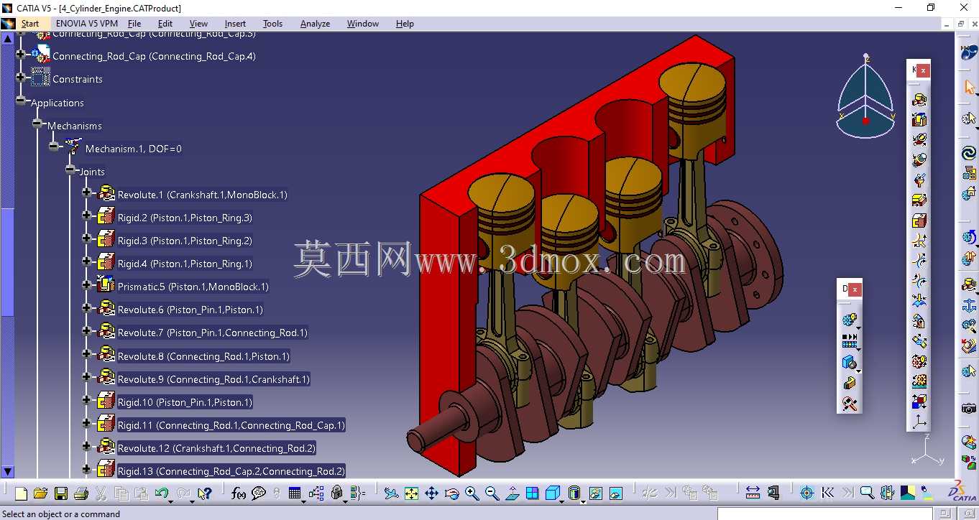The image size is (979, 520).
Task: Open the Analyze menu
Action: coord(315,24)
